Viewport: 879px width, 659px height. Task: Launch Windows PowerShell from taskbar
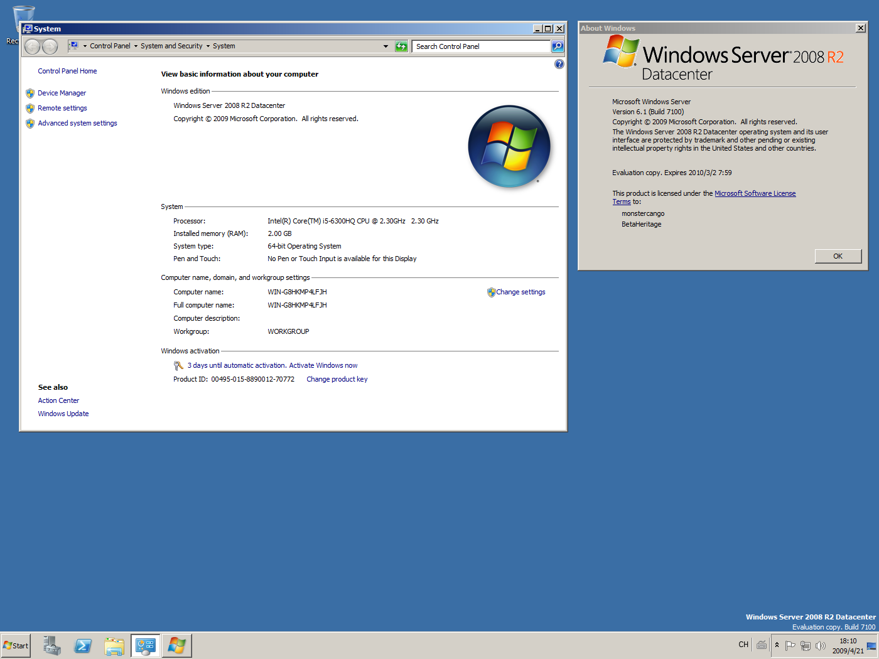coord(83,645)
